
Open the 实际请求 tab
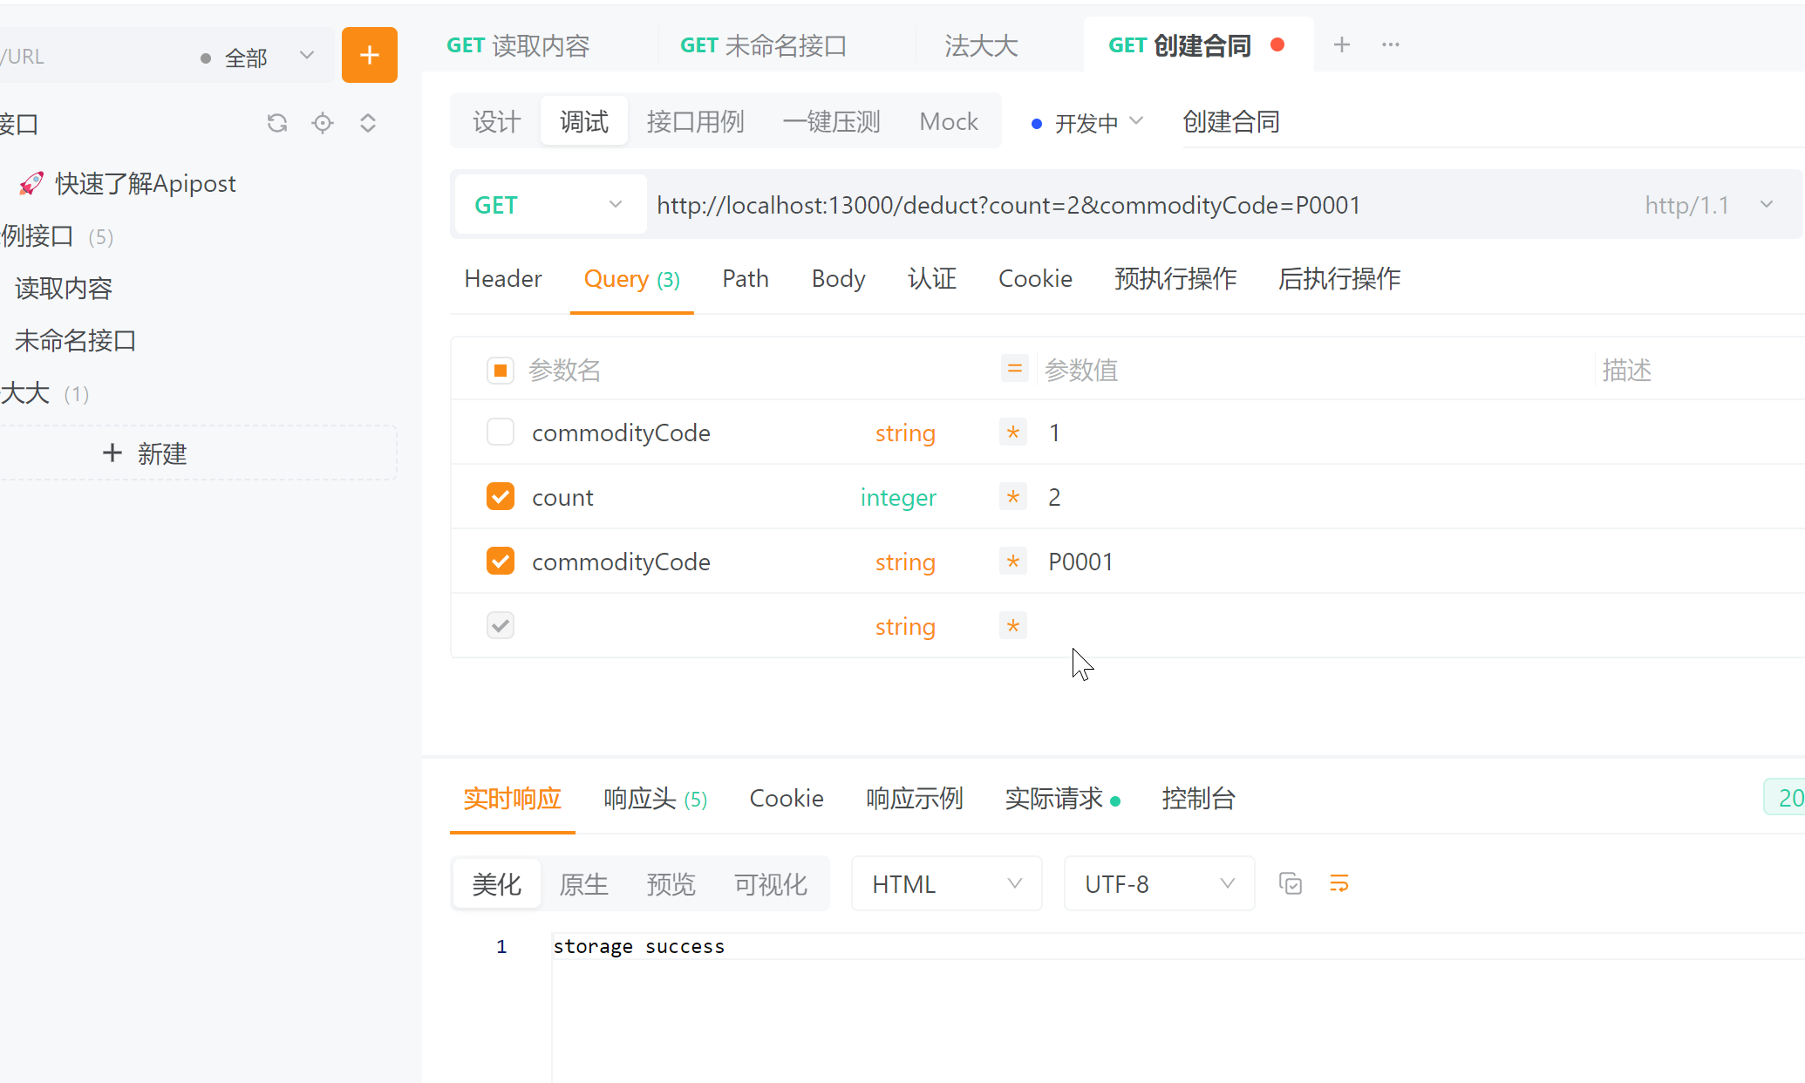click(1062, 799)
